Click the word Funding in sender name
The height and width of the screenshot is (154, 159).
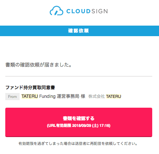coord(47,96)
